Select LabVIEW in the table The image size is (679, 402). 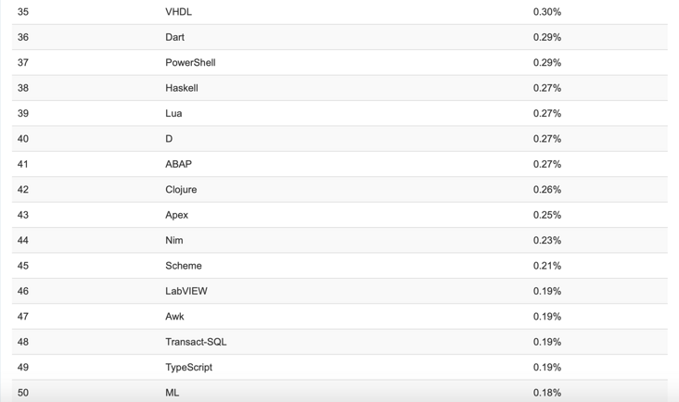186,292
